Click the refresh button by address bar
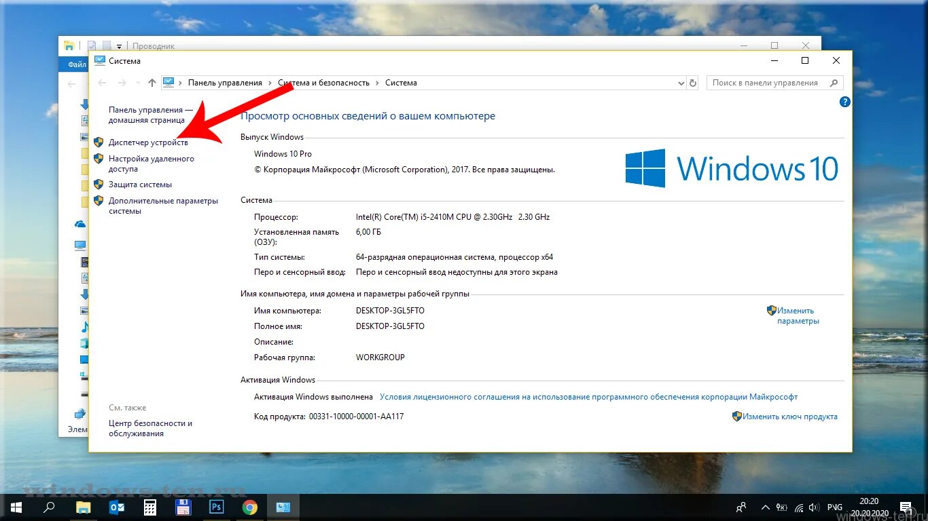Screen dimensions: 928x521 pyautogui.click(x=693, y=83)
